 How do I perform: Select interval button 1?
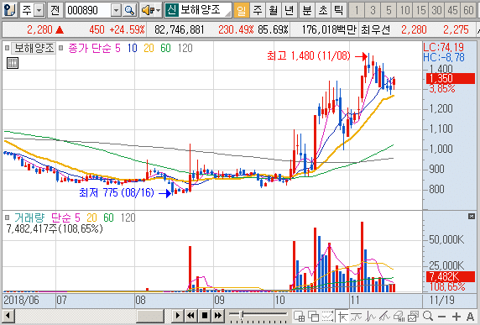[357, 10]
